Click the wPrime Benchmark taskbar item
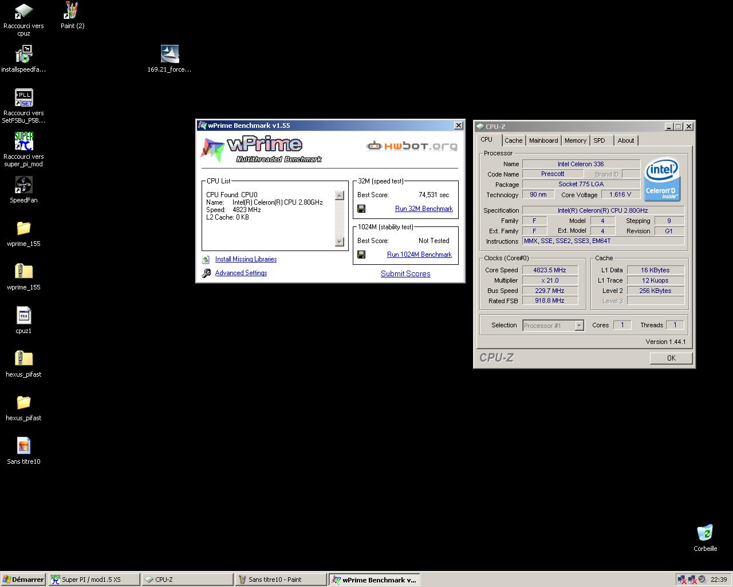The image size is (733, 587). point(375,580)
